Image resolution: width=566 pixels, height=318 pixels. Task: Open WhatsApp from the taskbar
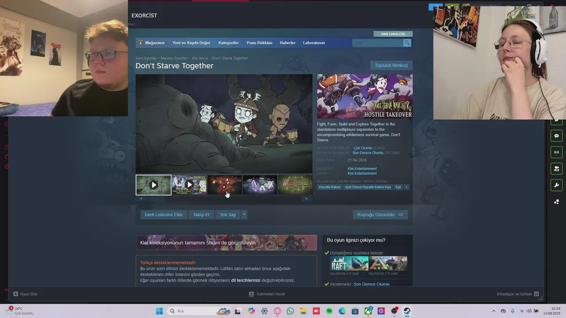tap(290, 311)
